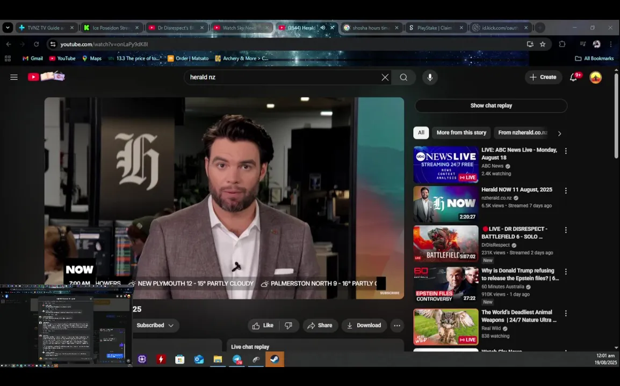
Task: Download the video
Action: pos(364,325)
